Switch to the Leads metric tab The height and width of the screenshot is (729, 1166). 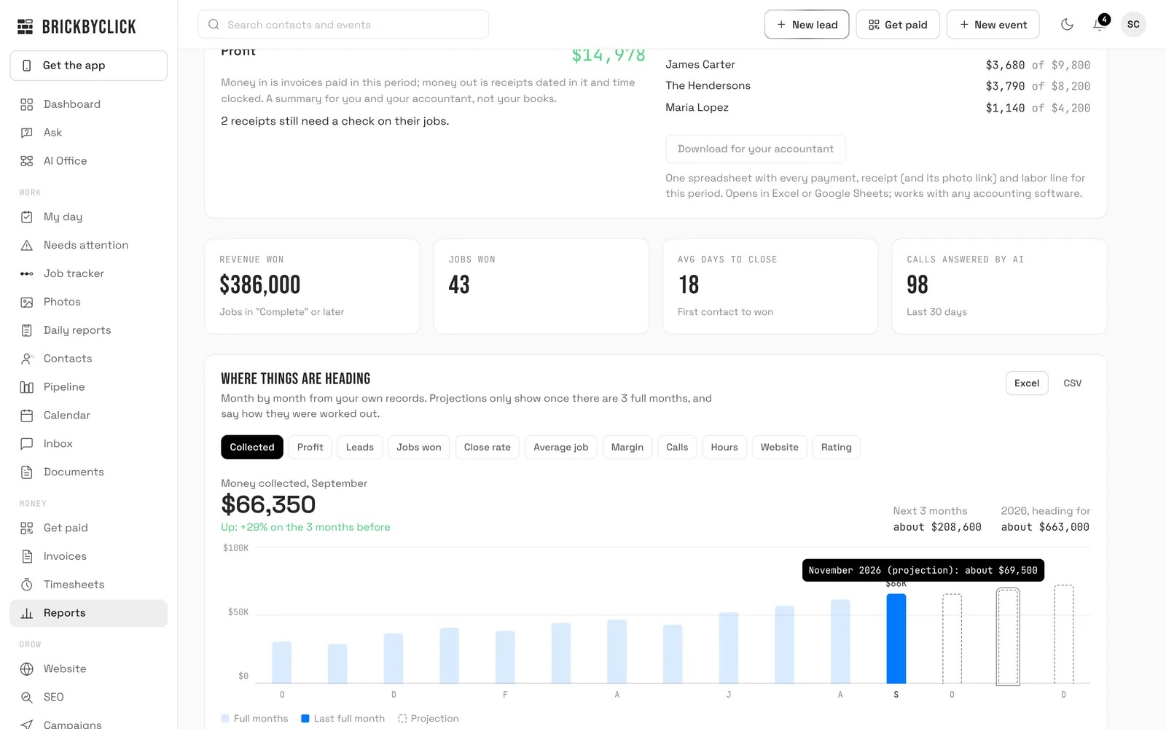point(360,448)
